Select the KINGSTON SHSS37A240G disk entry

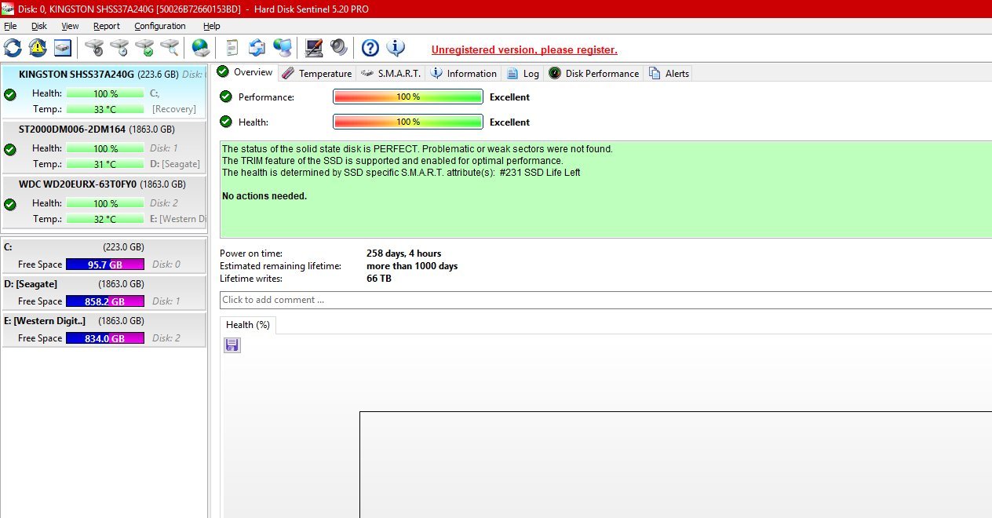point(104,92)
